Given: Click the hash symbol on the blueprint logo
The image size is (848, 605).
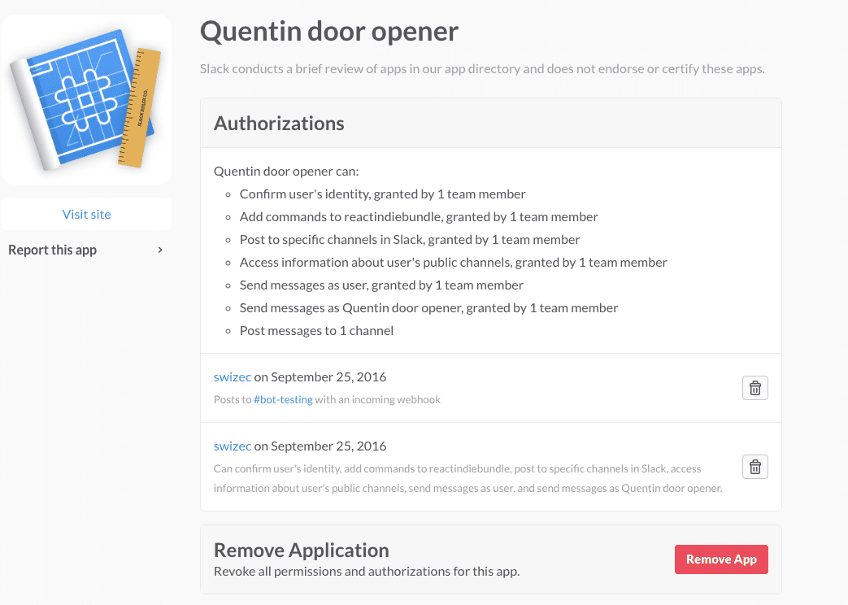Looking at the screenshot, I should (81, 96).
